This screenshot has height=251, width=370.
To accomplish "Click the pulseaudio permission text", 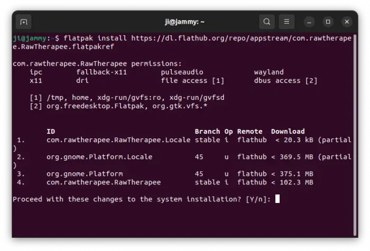I will pyautogui.click(x=182, y=72).
